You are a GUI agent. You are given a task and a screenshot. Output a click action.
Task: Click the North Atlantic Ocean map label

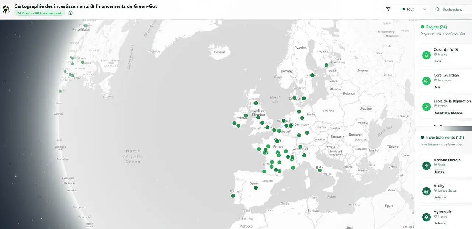(x=133, y=156)
